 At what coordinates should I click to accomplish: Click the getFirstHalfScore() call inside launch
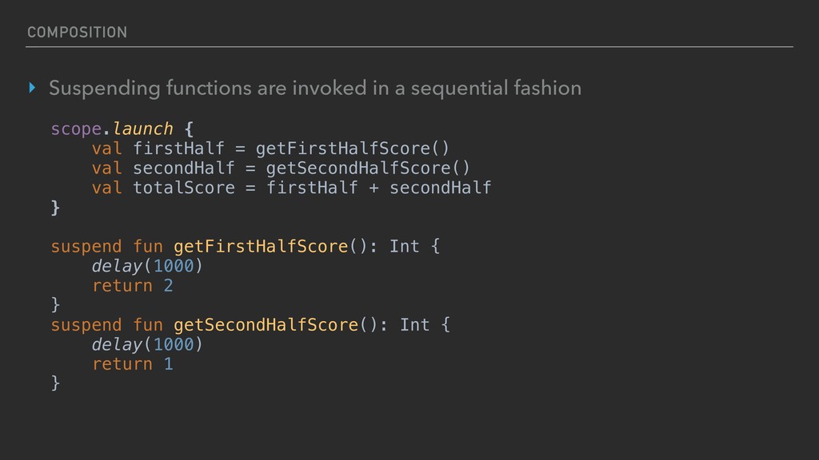click(x=358, y=149)
